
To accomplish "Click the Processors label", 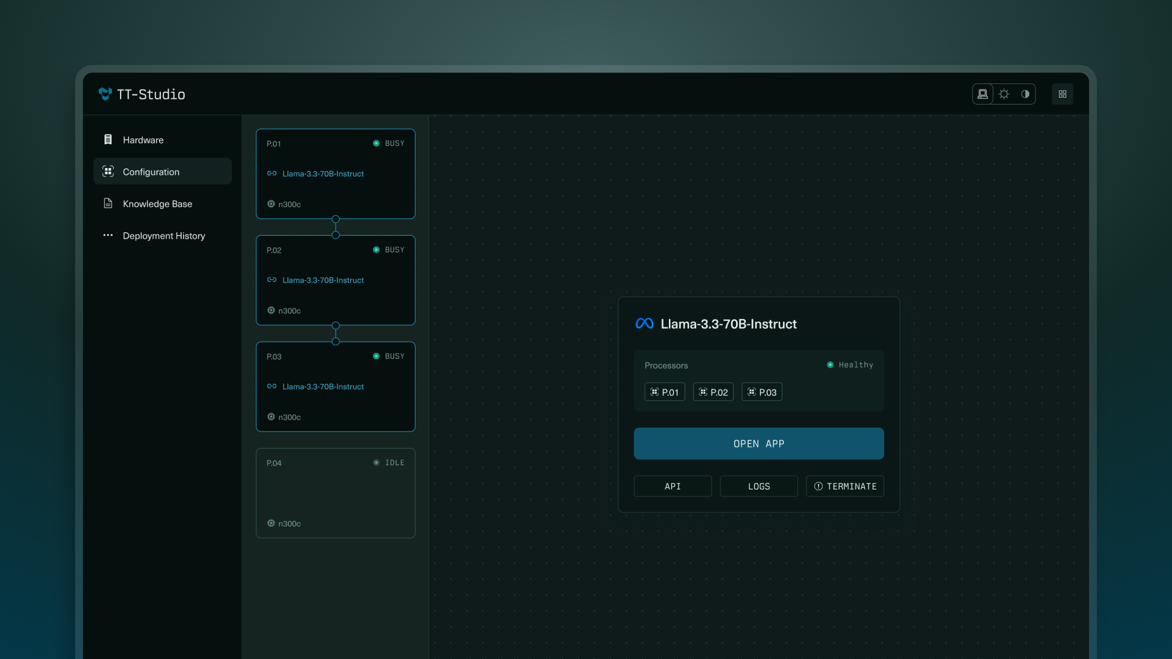I will tap(666, 365).
